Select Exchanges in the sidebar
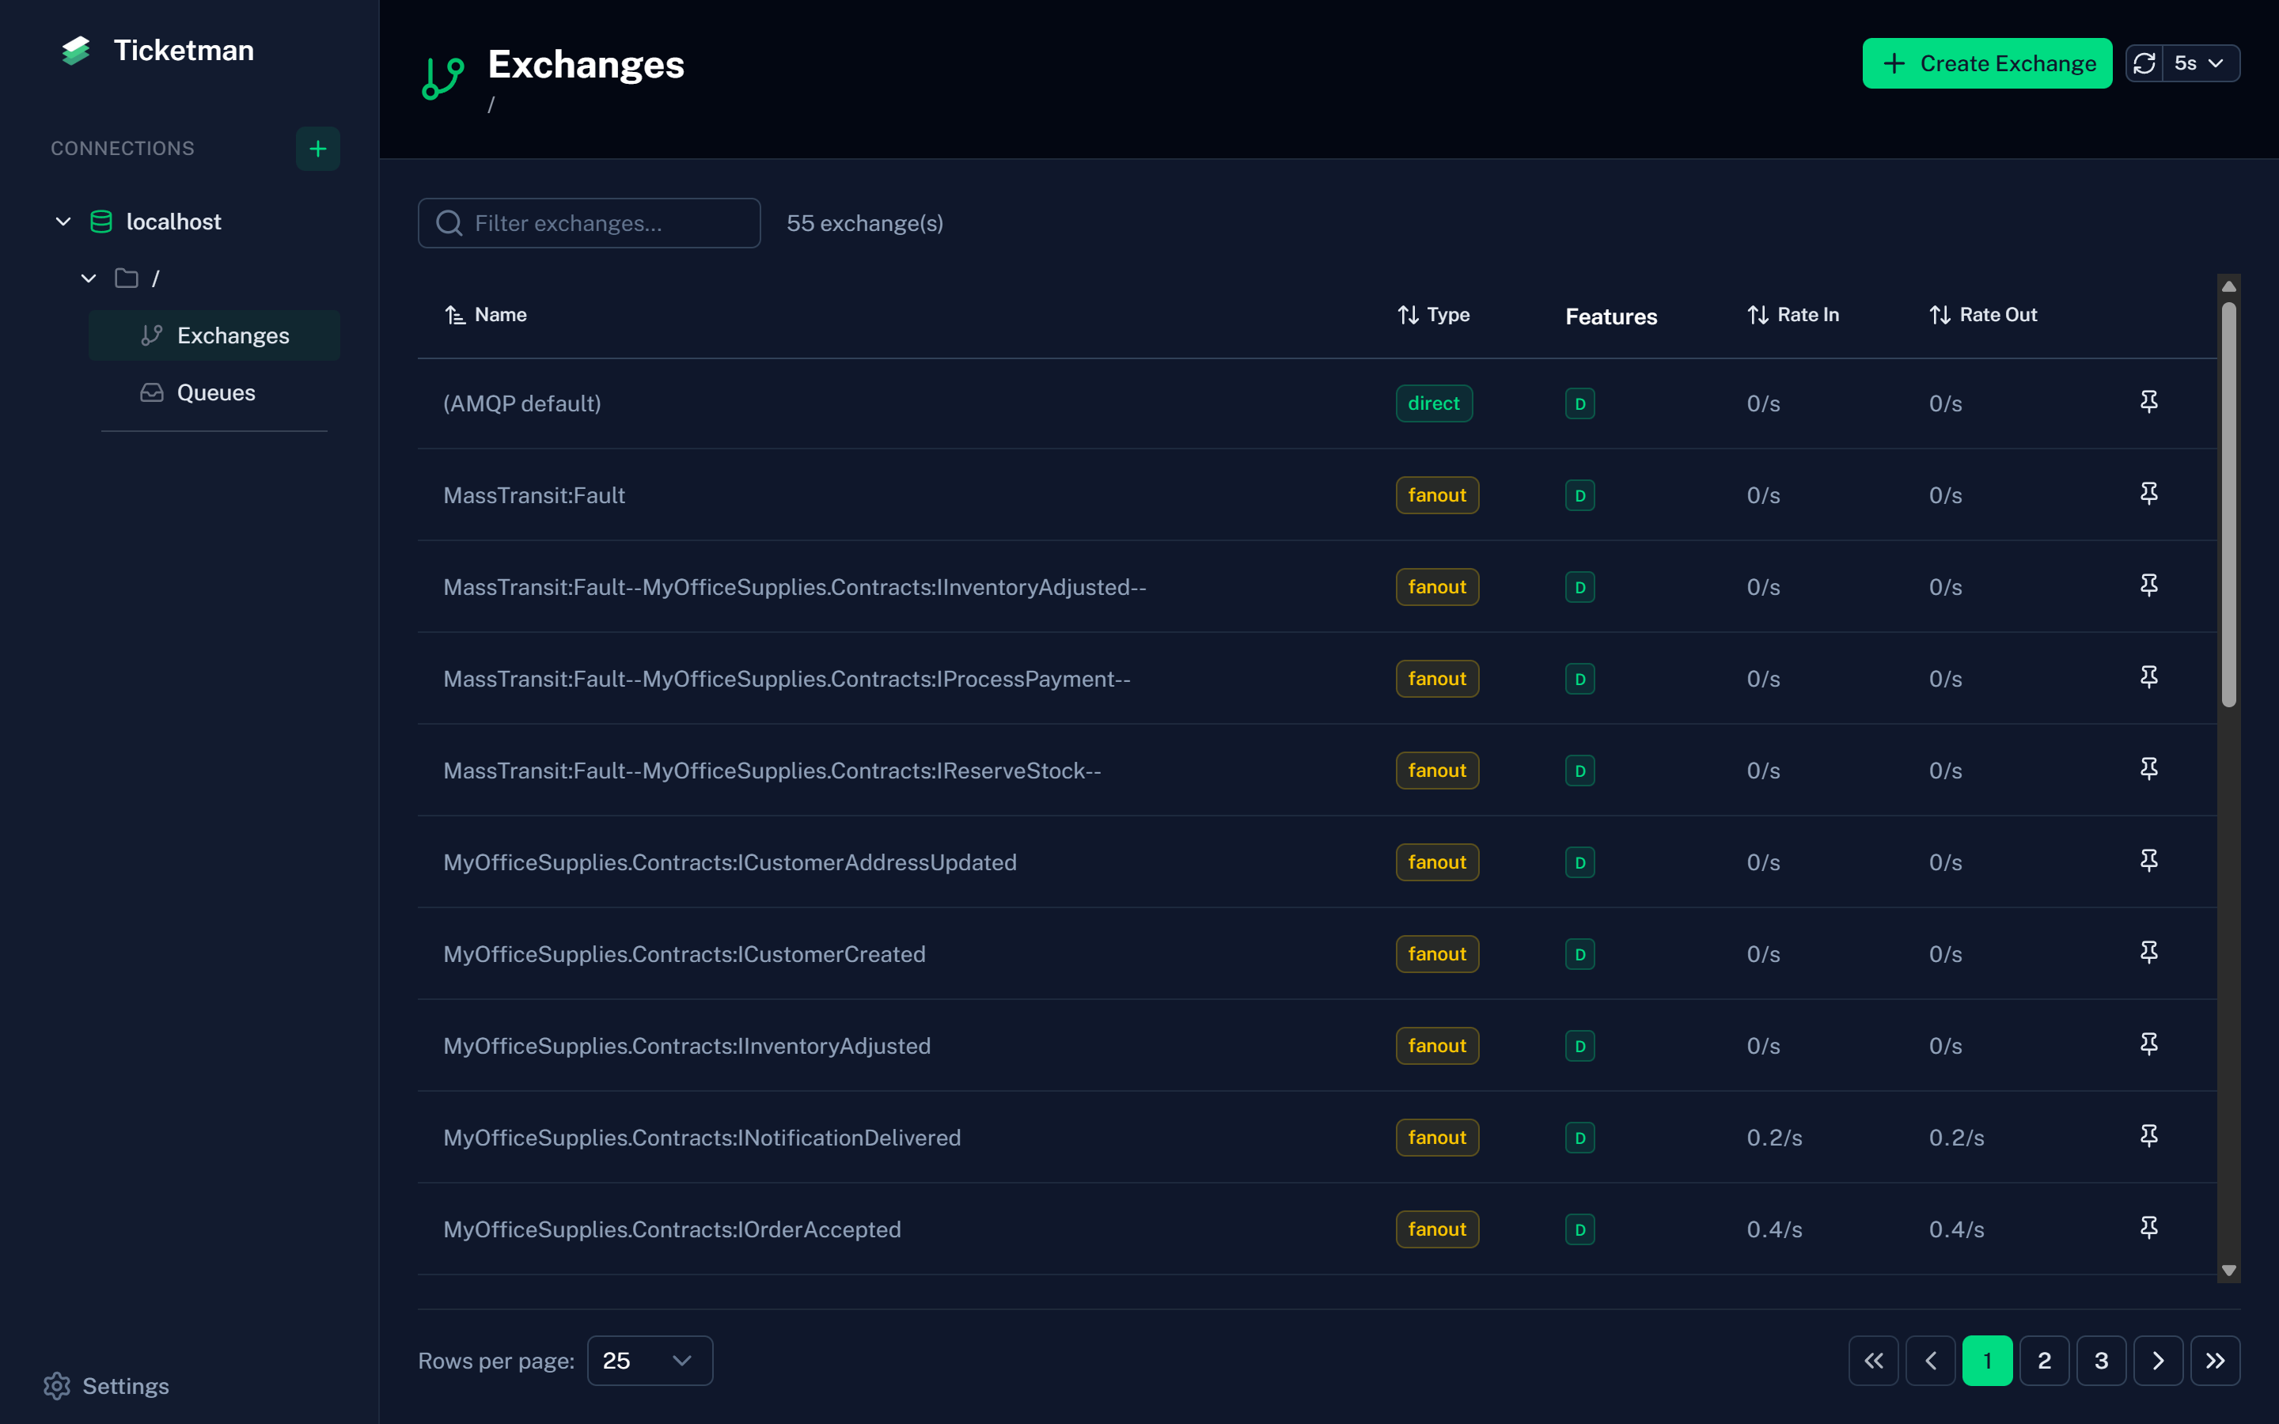Screen dimensions: 2279x1424 233,335
